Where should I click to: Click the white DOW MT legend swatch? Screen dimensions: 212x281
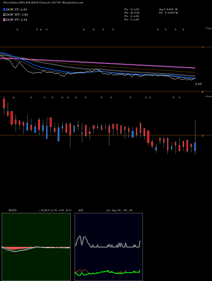pos(4,14)
